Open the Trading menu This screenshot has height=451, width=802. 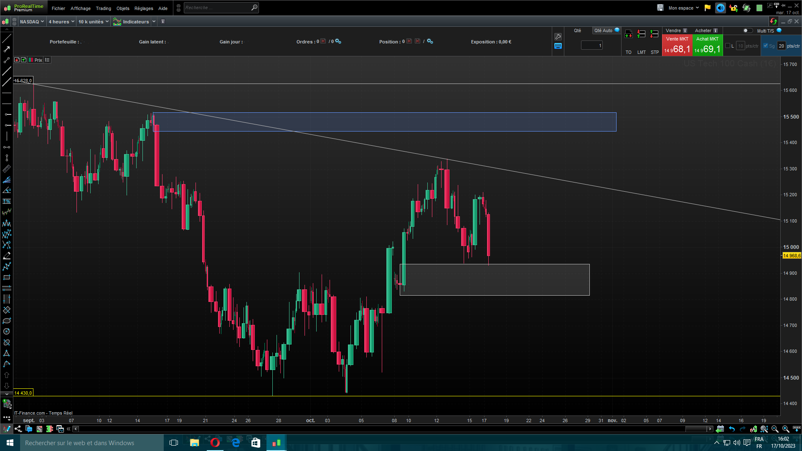click(103, 8)
